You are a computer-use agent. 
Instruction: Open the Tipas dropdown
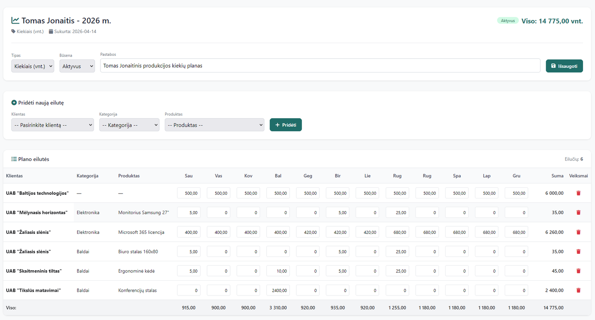tap(33, 66)
